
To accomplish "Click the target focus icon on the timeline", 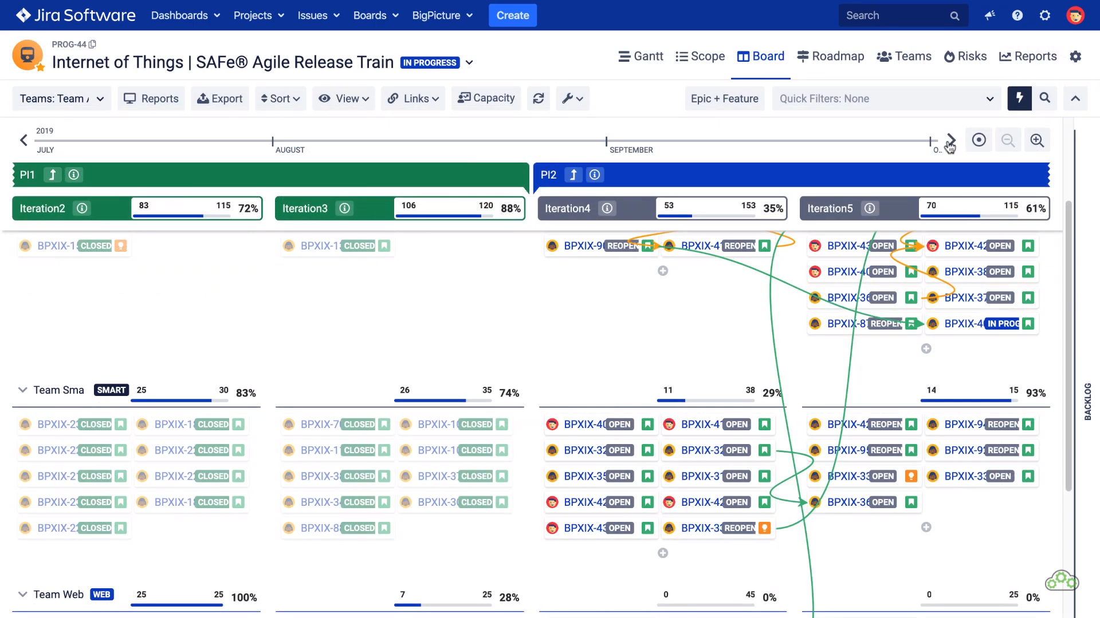I will (x=979, y=140).
